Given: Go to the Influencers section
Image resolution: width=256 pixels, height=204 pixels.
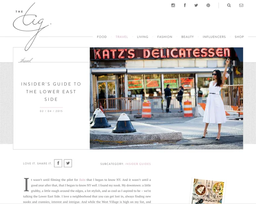Looking at the screenshot, I should tap(214, 37).
